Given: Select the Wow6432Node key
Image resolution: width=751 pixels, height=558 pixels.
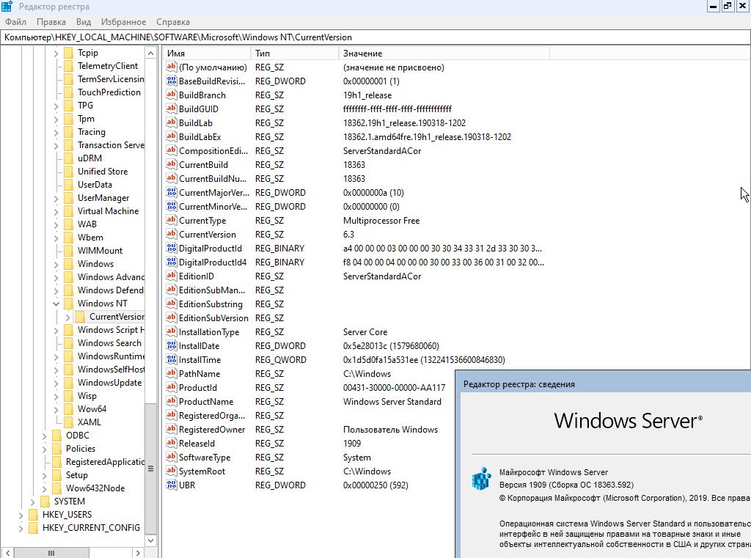Looking at the screenshot, I should pyautogui.click(x=95, y=488).
